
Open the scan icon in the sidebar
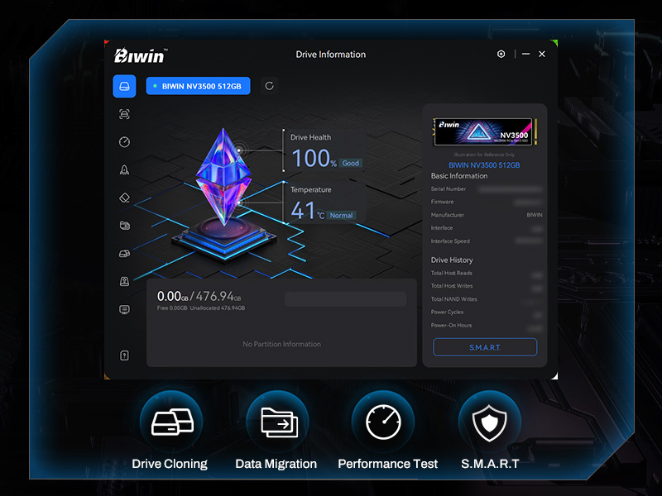pos(124,114)
